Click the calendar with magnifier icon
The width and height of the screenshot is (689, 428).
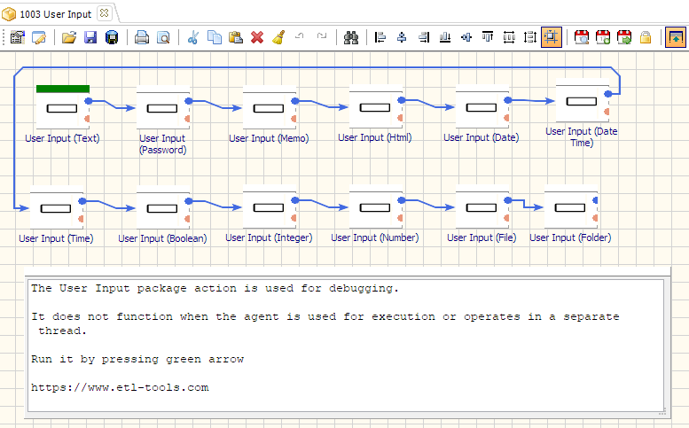pos(582,37)
